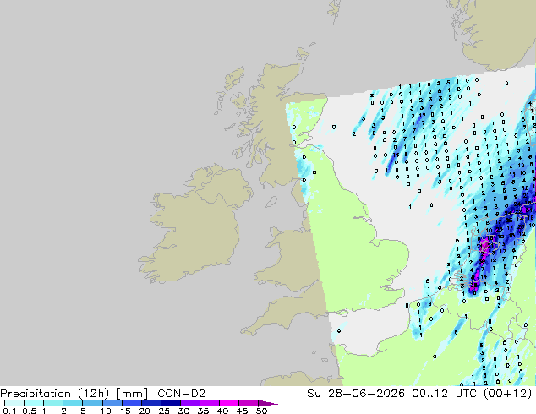Click the '0.1' legend scale value
This screenshot has width=536, height=414.
tap(9, 411)
